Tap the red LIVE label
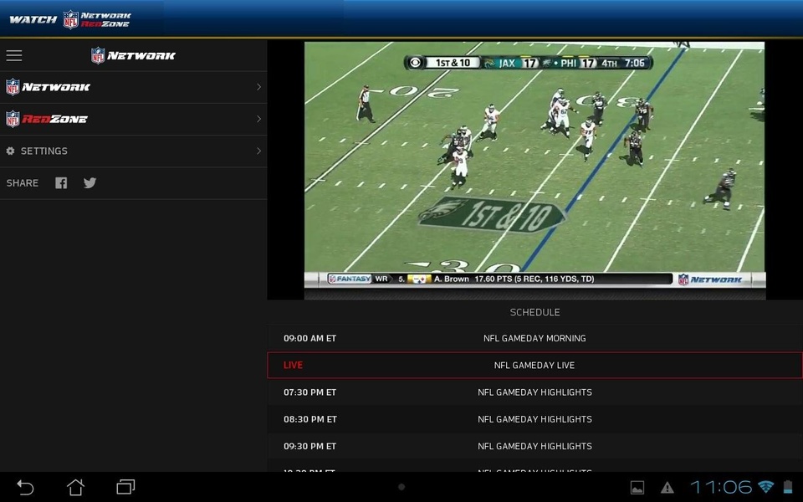 coord(293,366)
